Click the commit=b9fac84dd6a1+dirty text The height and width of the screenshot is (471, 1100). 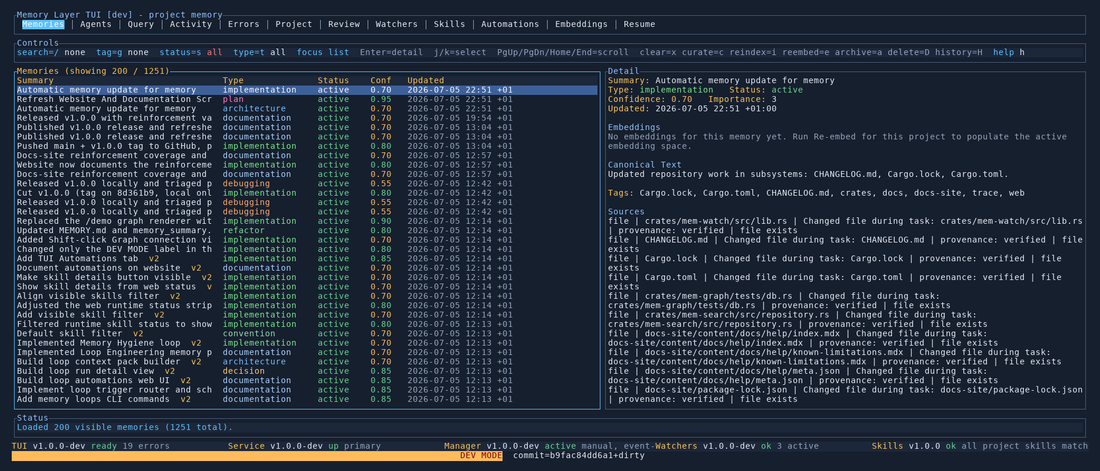[x=579, y=455]
